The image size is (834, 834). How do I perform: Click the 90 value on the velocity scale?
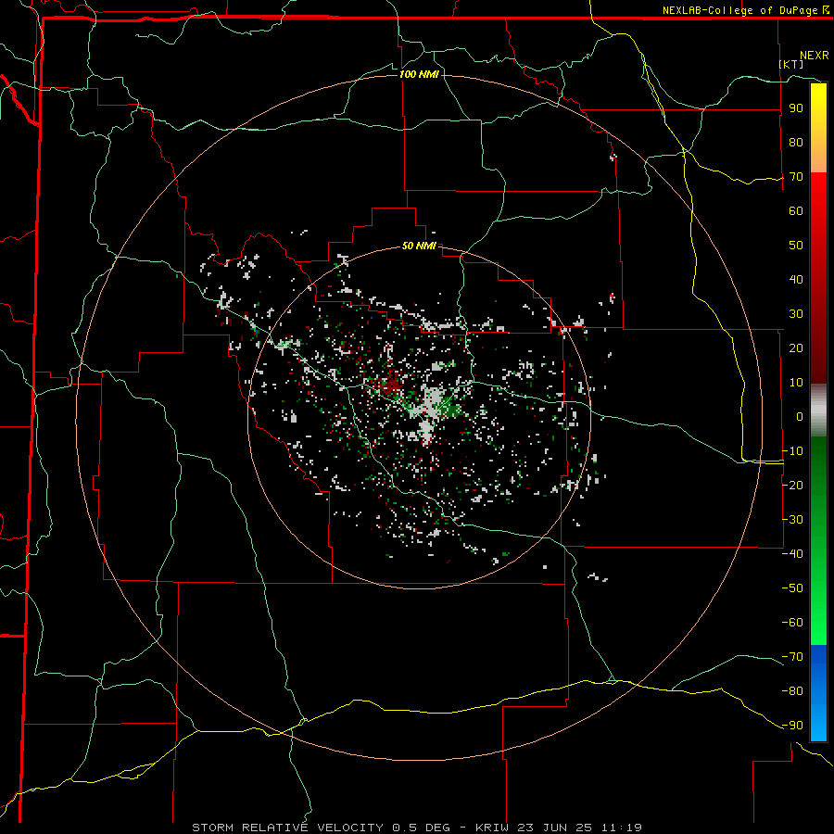coord(796,108)
